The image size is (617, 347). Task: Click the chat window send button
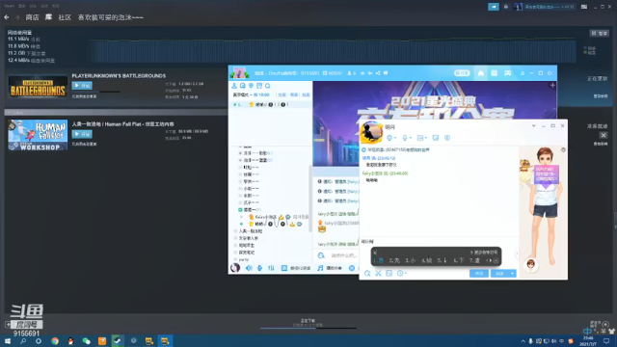499,274
